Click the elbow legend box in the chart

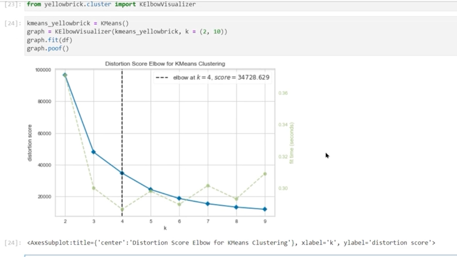(x=212, y=77)
